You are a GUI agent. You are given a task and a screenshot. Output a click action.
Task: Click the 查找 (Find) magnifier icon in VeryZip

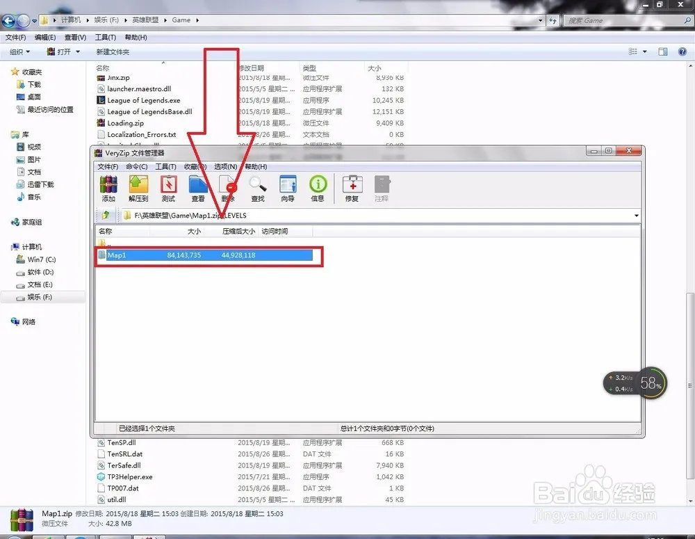(x=258, y=188)
